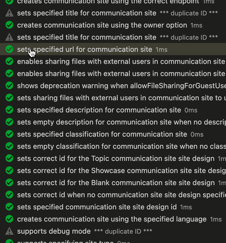
Task: Click the green check on 'sets specified communication site site design id'
Action: (9, 207)
